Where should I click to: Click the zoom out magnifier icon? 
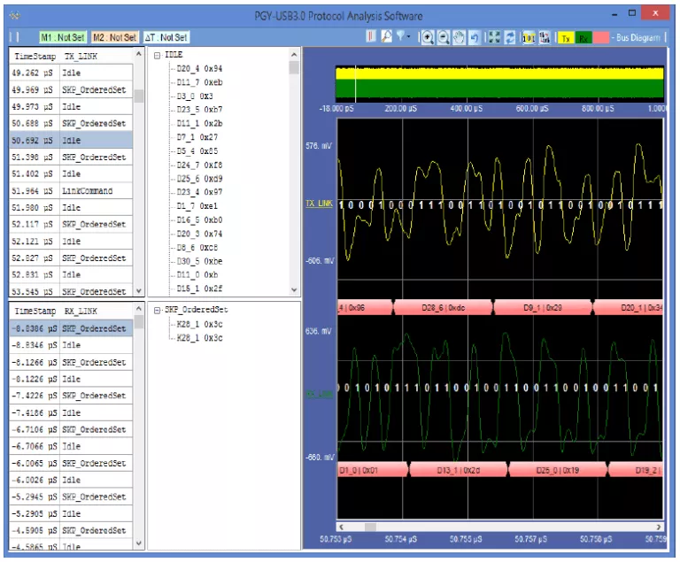point(444,37)
